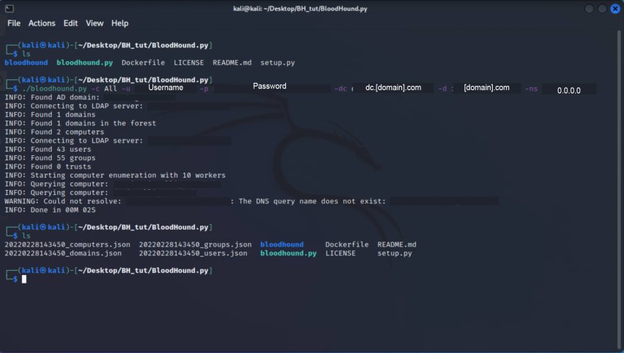This screenshot has width=624, height=353.
Task: Click 'Dockerfile' in the second ls output
Action: tap(347, 245)
